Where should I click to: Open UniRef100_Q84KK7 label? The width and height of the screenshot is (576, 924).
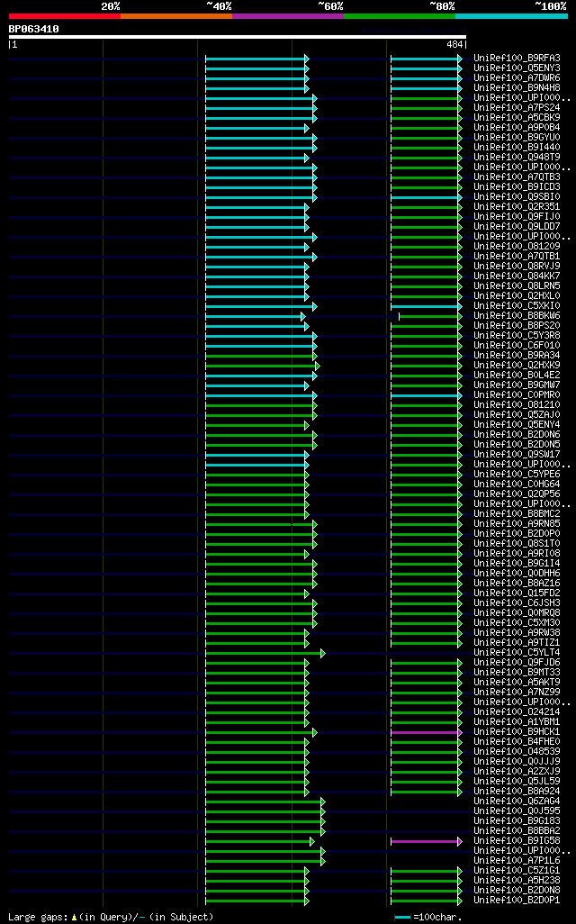point(517,276)
